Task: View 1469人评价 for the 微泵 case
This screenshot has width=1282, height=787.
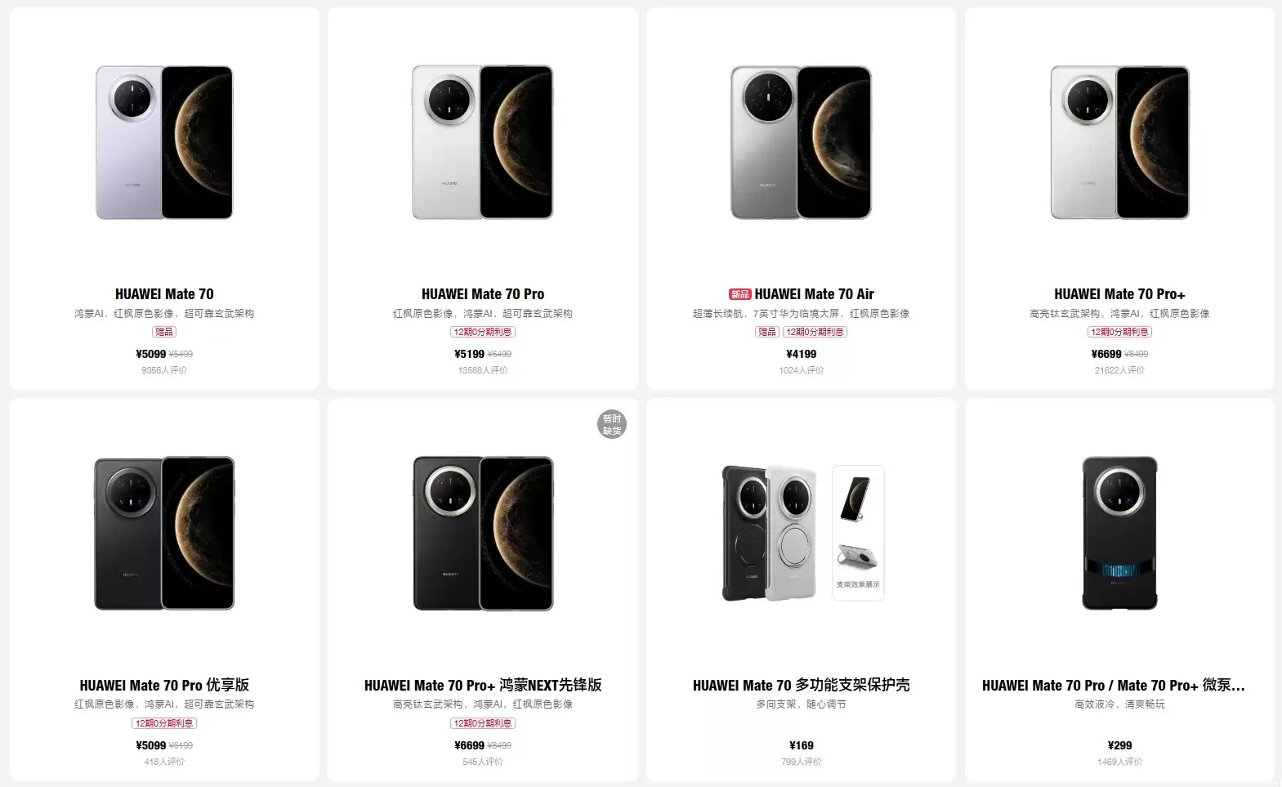Action: click(x=1118, y=761)
